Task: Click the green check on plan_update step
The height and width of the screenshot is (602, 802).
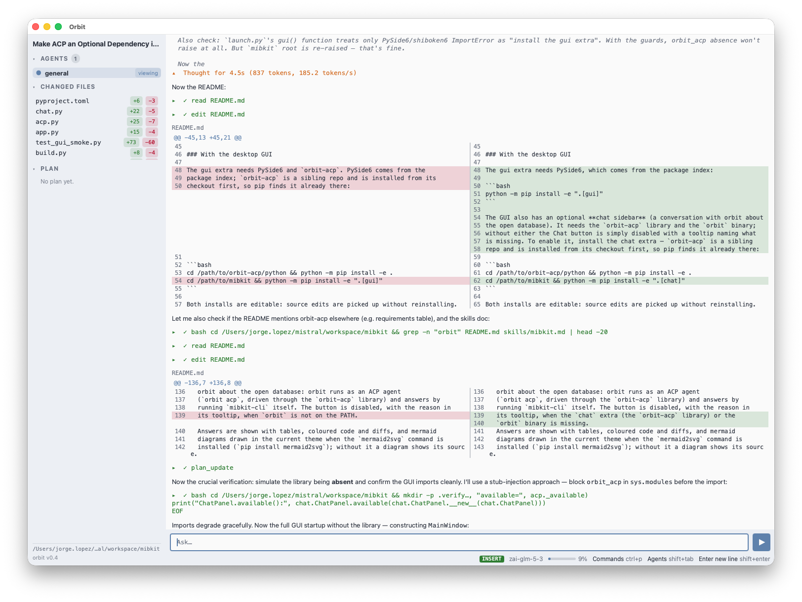Action: 185,468
